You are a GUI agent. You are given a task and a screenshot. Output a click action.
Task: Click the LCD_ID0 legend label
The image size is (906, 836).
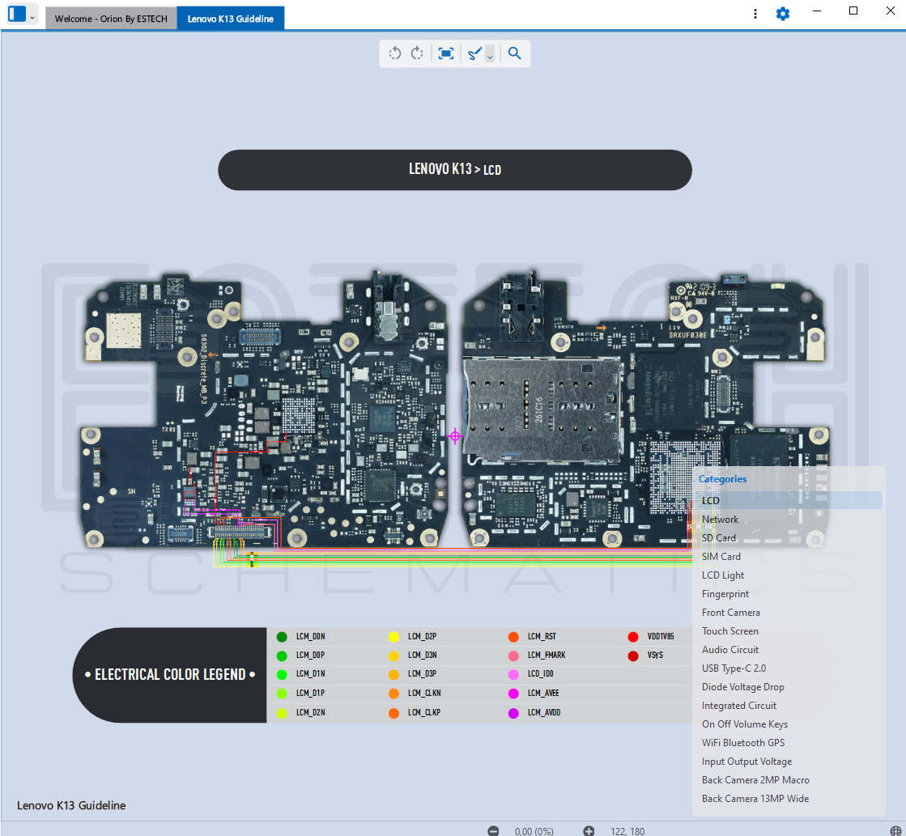540,673
